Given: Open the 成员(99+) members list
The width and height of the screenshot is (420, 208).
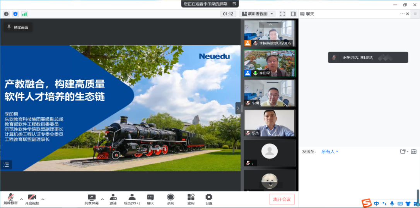Looking at the screenshot, I should coord(132,199).
